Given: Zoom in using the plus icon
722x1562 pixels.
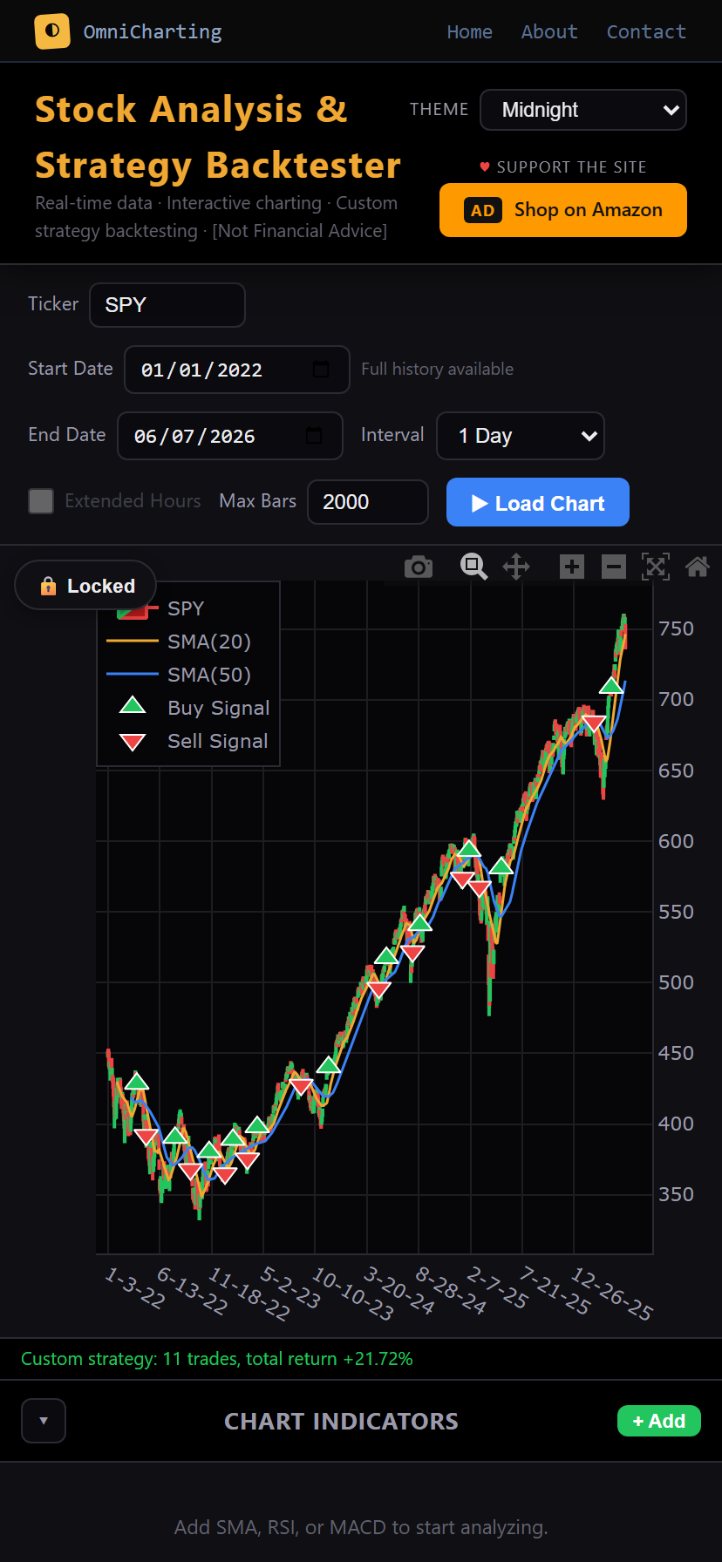Looking at the screenshot, I should click(572, 567).
